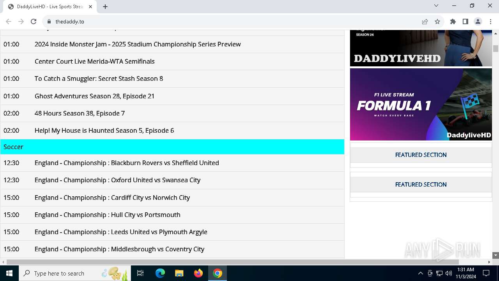Viewport: 499px width, 281px height.
Task: Open the network tray icon
Action: tap(439, 273)
